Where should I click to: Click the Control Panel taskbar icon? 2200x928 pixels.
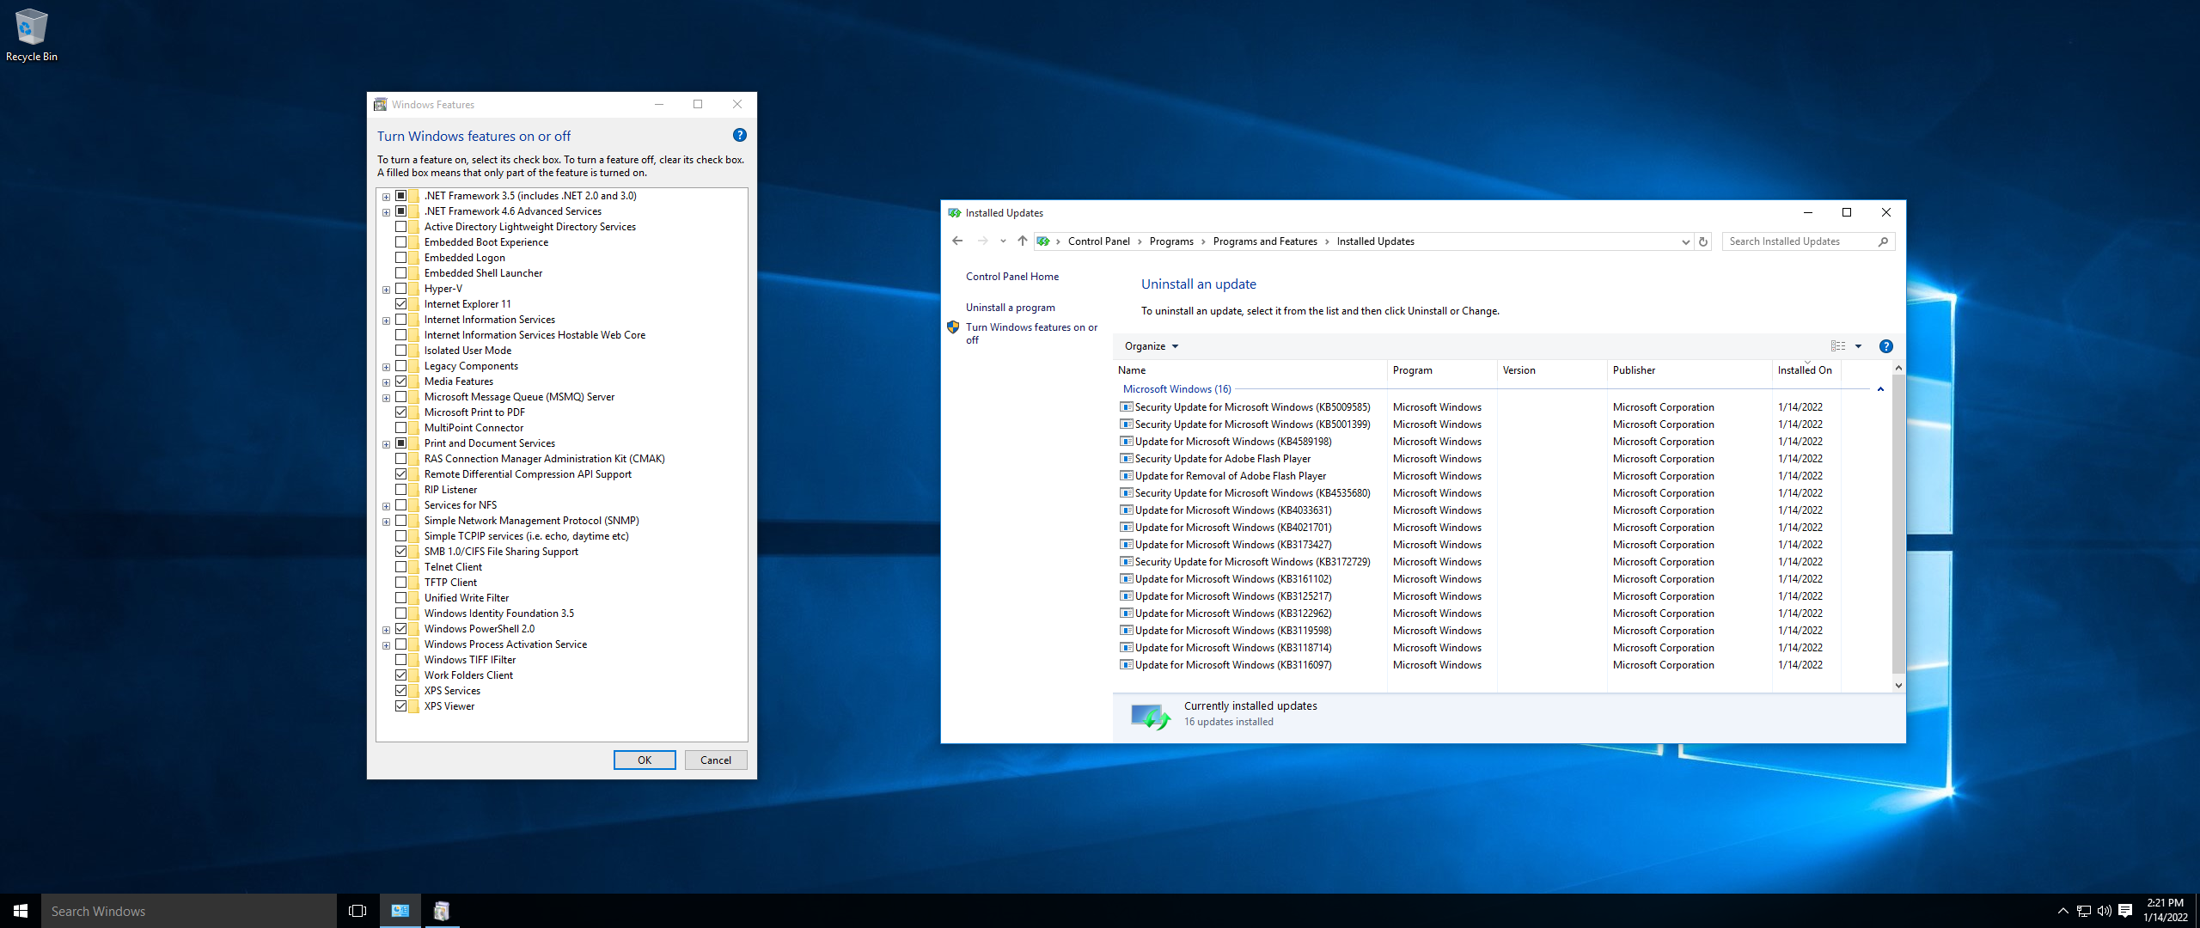click(x=400, y=911)
